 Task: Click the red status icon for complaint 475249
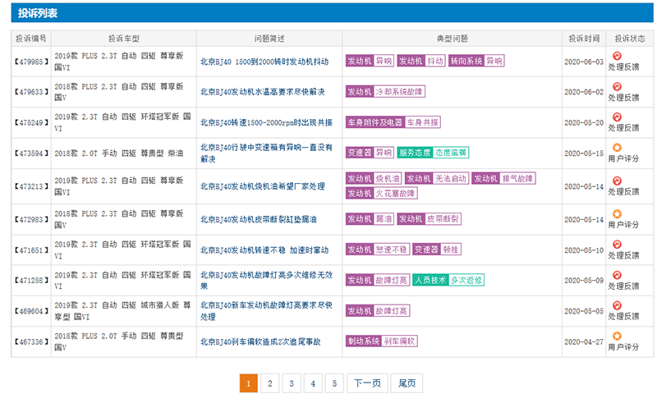coord(617,117)
